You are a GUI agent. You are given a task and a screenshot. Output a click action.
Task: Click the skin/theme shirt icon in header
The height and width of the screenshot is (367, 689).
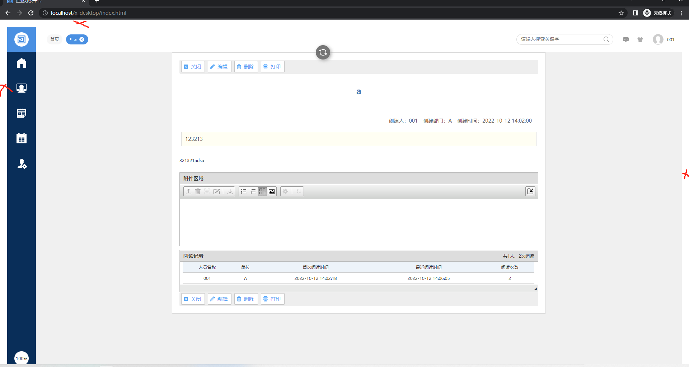pyautogui.click(x=640, y=39)
